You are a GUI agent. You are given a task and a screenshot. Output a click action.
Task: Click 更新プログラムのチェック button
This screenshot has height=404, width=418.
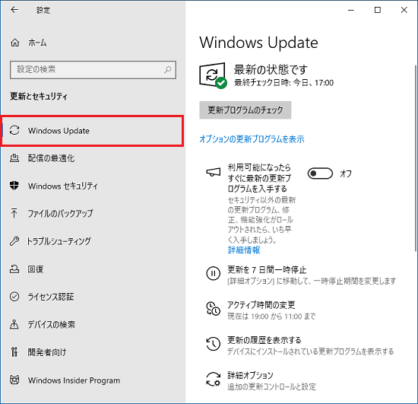tap(245, 110)
